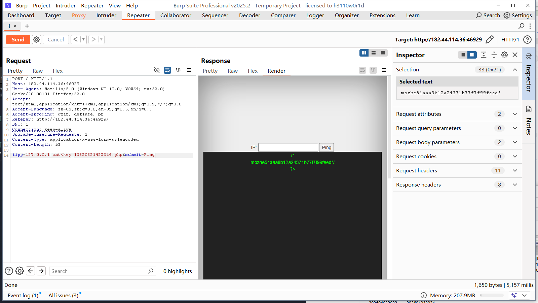The width and height of the screenshot is (538, 303).
Task: Switch the request view to Raw
Action: tap(38, 71)
